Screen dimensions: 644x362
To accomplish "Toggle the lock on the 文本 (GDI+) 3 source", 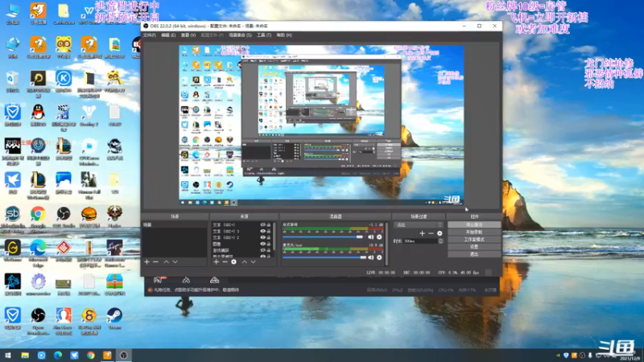I will pos(269,231).
